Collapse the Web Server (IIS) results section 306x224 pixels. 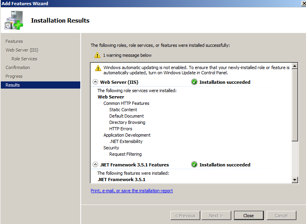[x=95, y=82]
